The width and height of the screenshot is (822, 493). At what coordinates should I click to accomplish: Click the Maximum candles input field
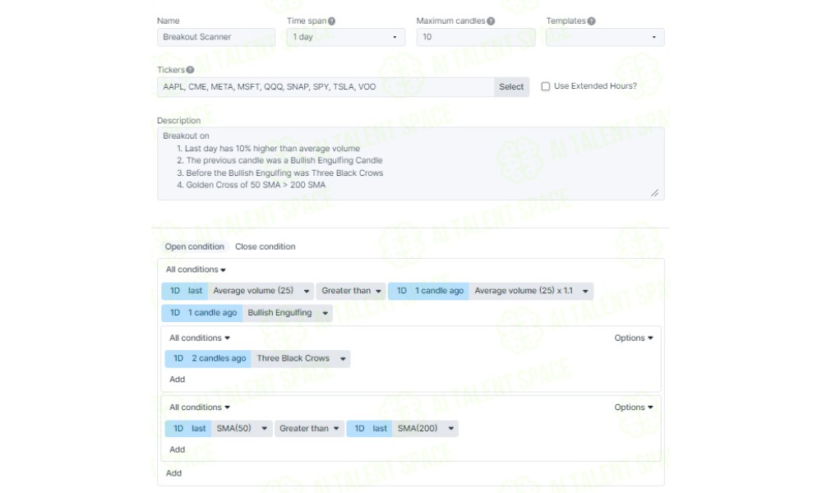click(x=476, y=37)
